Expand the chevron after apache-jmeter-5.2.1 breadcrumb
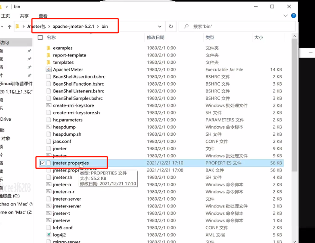Image resolution: width=315 pixels, height=243 pixels. 98,26
